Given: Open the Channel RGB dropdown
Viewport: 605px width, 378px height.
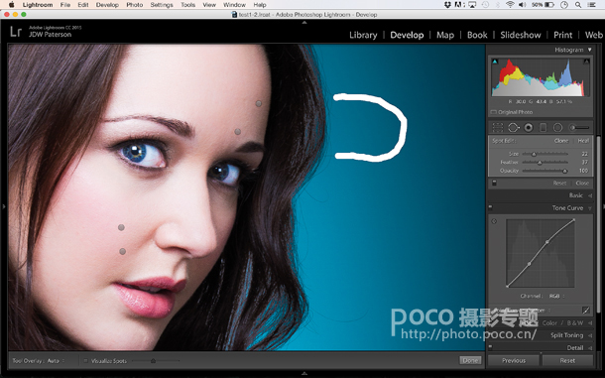Looking at the screenshot, I should (x=556, y=296).
